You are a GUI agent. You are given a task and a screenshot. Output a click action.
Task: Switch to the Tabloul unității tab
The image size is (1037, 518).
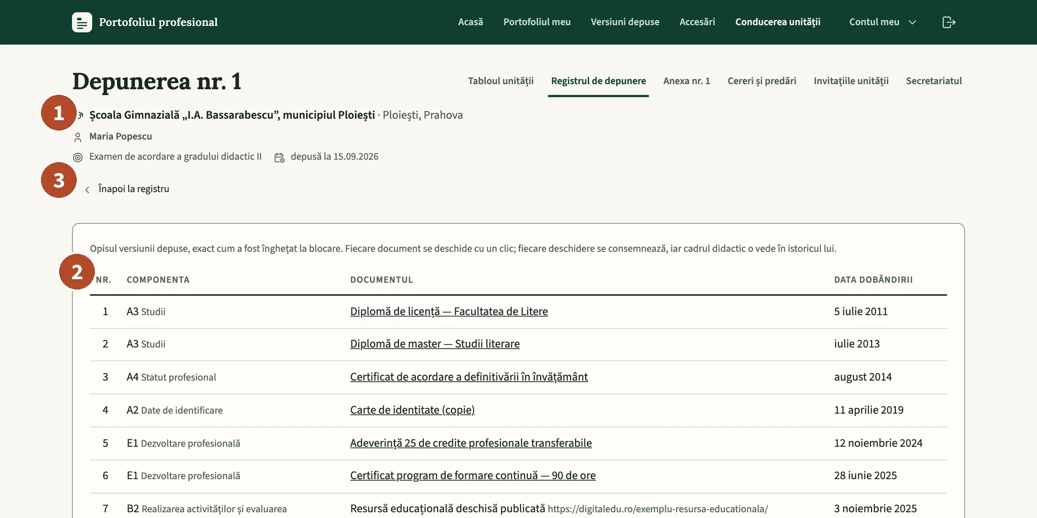click(x=501, y=81)
